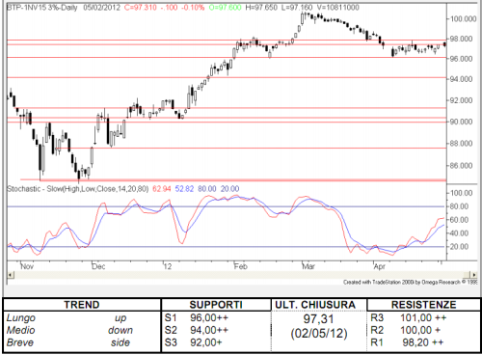Click the last close value 97,31

(x=319, y=319)
